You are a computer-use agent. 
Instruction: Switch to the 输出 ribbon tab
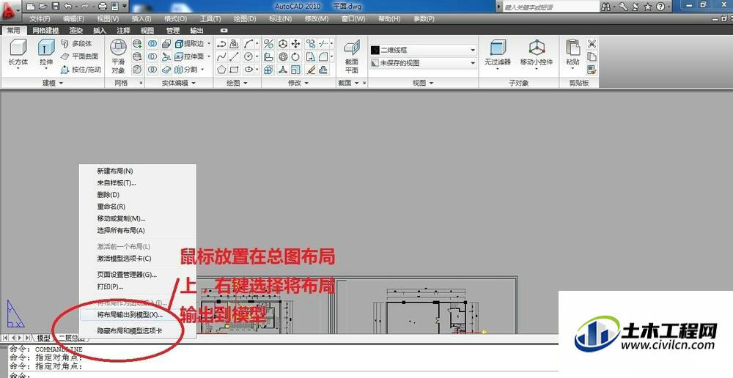[196, 30]
